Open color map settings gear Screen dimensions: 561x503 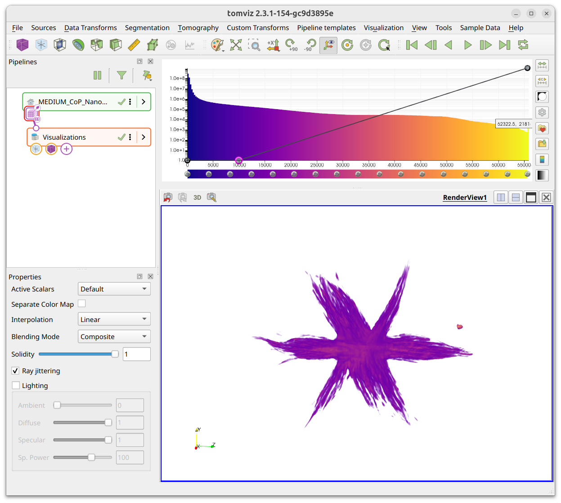pos(542,112)
